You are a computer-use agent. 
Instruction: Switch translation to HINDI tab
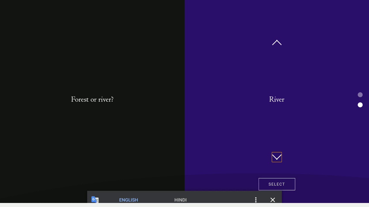[180, 200]
